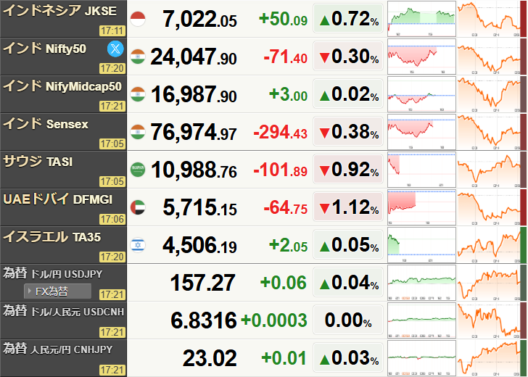
Task: Open TASI intraday mini chart
Action: [421, 170]
